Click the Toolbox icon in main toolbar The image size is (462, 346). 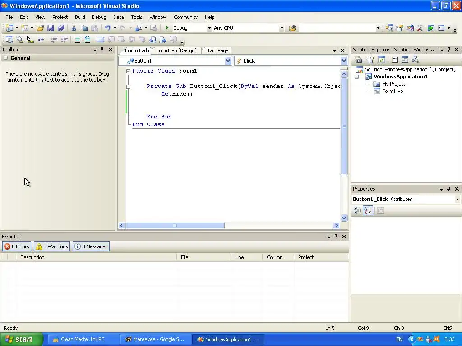pos(420,28)
